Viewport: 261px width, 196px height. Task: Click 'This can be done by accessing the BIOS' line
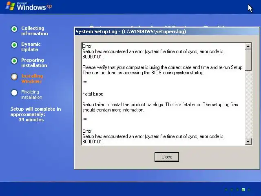coord(143,73)
